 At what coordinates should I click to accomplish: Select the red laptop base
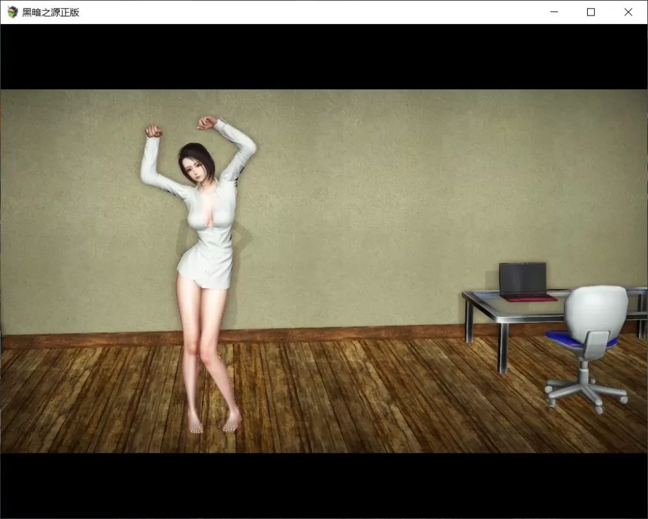(528, 297)
